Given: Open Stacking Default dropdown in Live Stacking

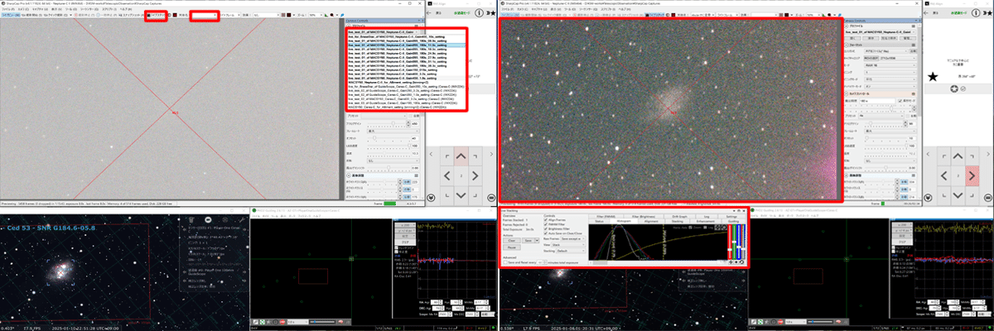Looking at the screenshot, I should click(x=571, y=251).
